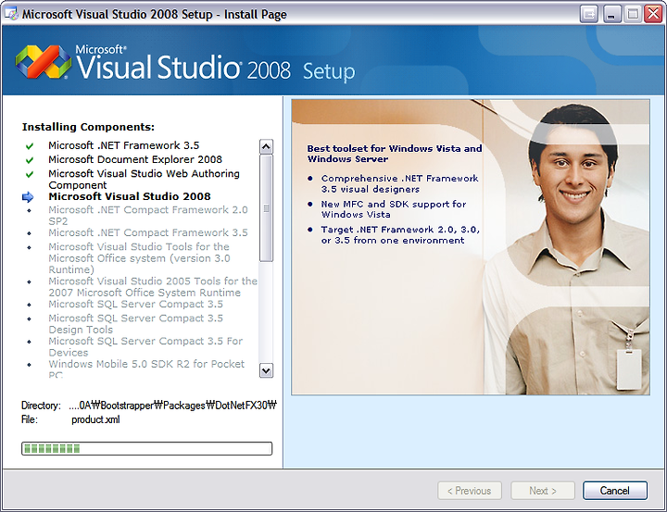
Task: Click the Visual Studio logo in banner
Action: [43, 62]
